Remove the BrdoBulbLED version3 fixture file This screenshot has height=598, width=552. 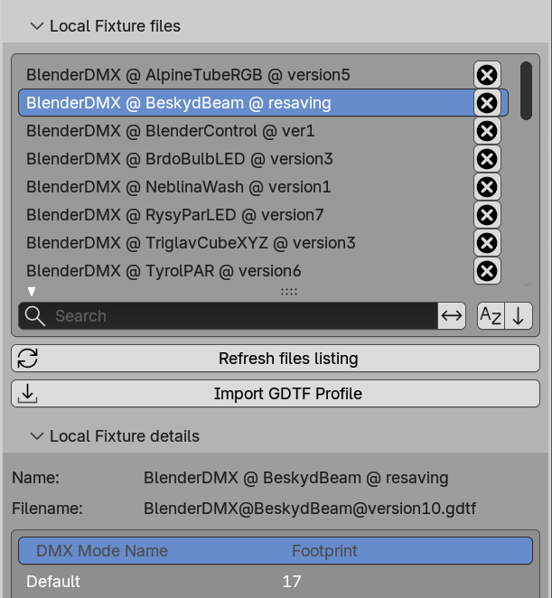coord(487,159)
